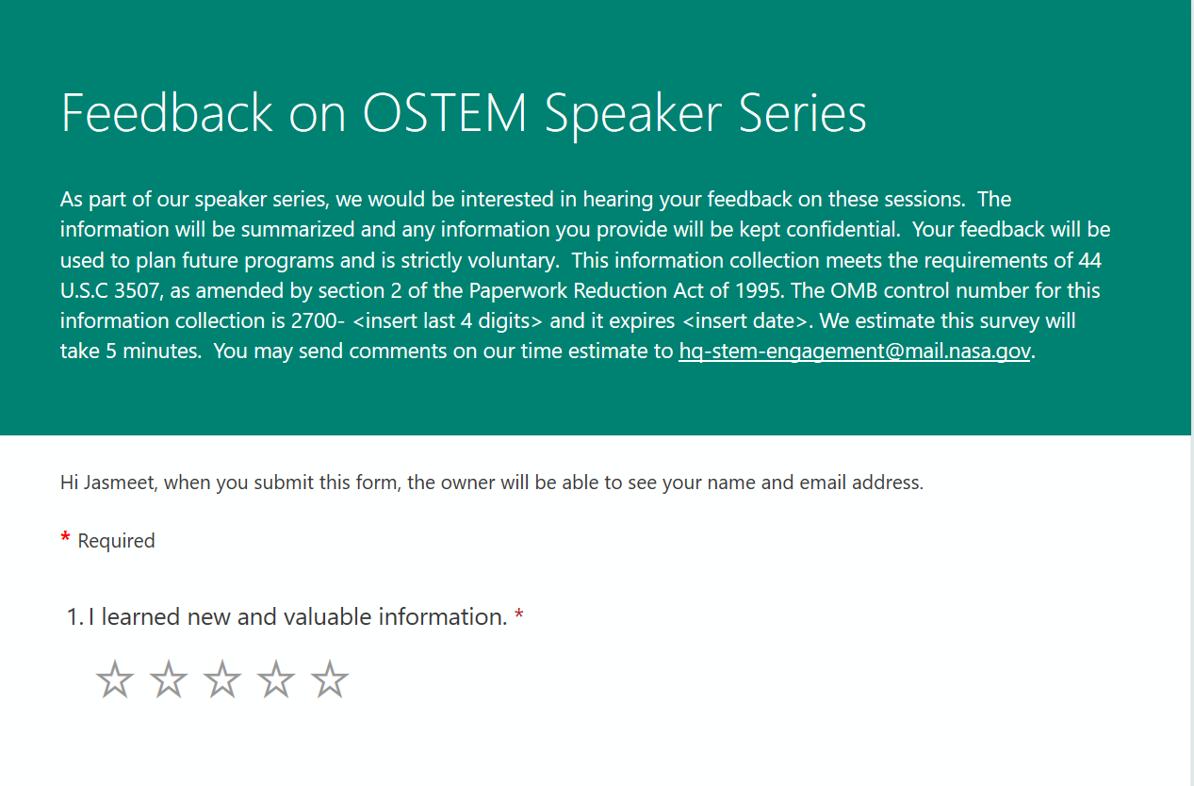Give a four-star rating
Screen dimensions: 1194x786
tap(276, 680)
